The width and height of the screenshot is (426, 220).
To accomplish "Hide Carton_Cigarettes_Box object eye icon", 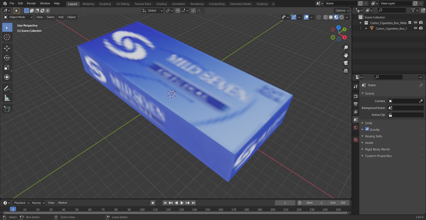I will click(x=415, y=28).
